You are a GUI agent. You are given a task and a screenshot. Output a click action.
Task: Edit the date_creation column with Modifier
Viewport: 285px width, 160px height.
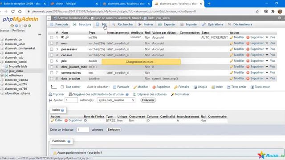tap(237, 78)
